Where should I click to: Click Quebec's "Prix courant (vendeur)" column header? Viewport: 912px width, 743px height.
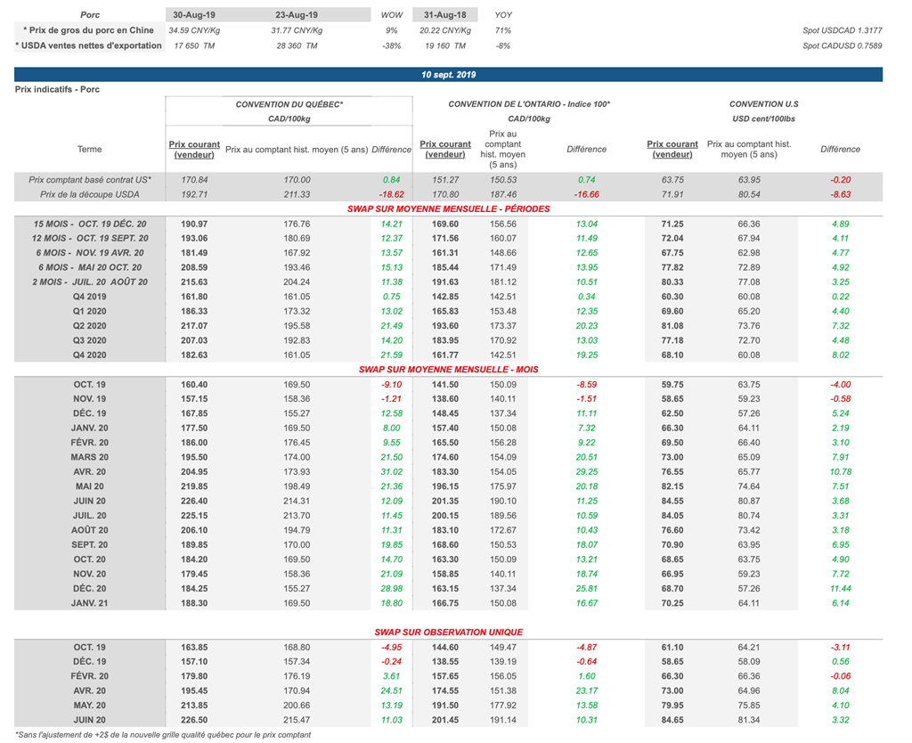[x=194, y=149]
